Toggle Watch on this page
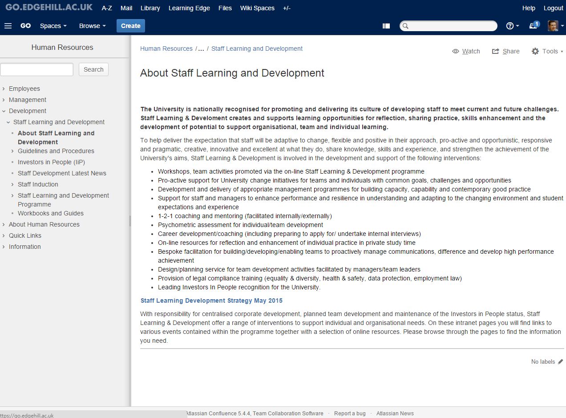Viewport: 566px width, 418px height. point(466,51)
